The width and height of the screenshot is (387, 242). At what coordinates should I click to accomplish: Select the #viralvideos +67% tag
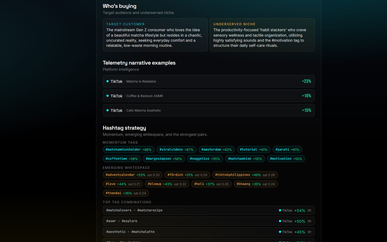point(176,150)
